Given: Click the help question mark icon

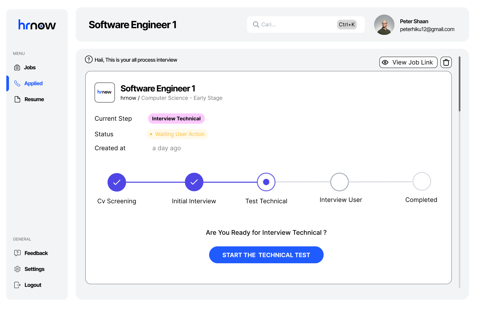Looking at the screenshot, I should [x=89, y=60].
